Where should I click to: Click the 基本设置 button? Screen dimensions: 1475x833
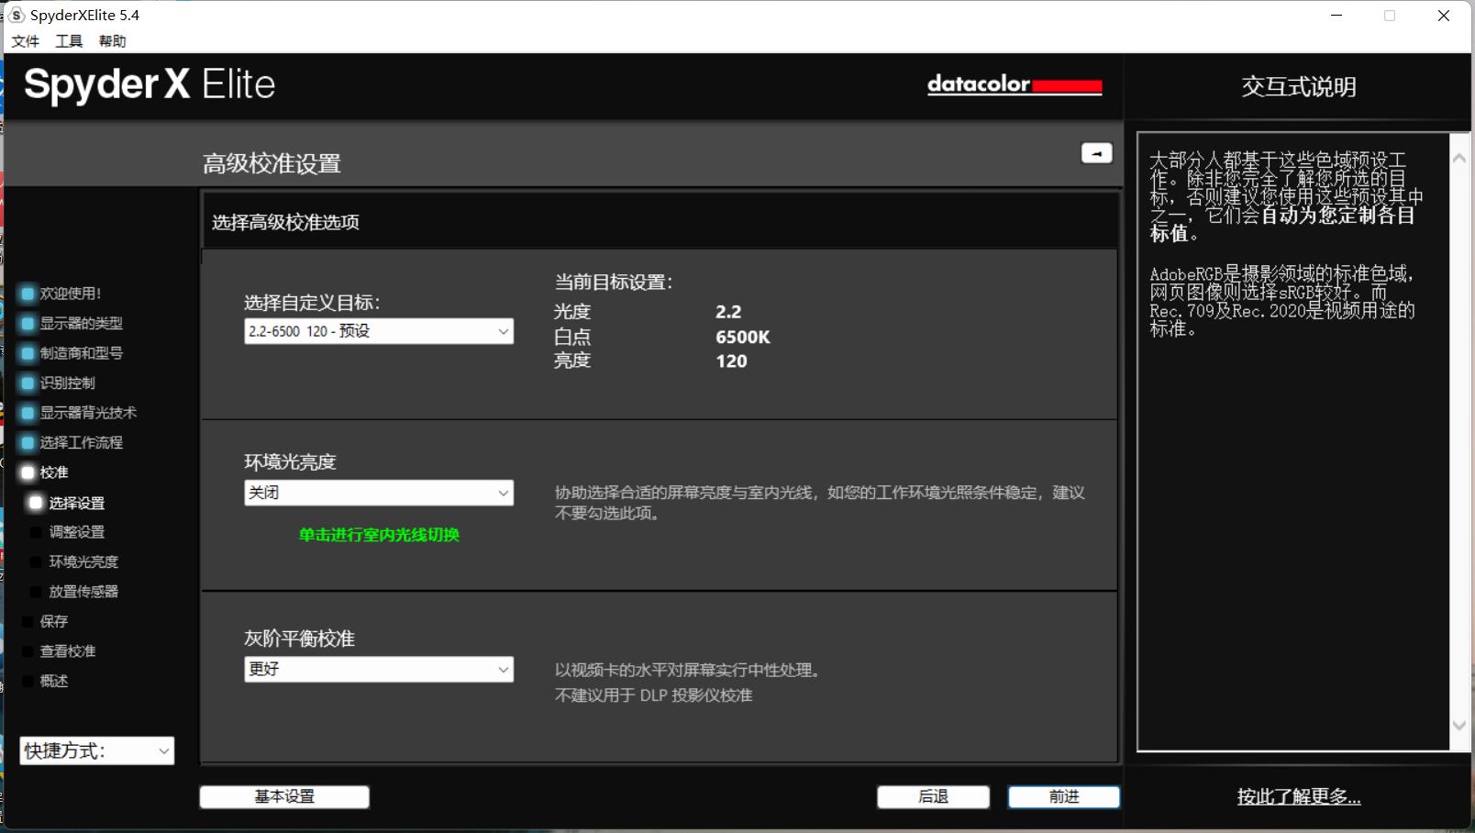[283, 796]
